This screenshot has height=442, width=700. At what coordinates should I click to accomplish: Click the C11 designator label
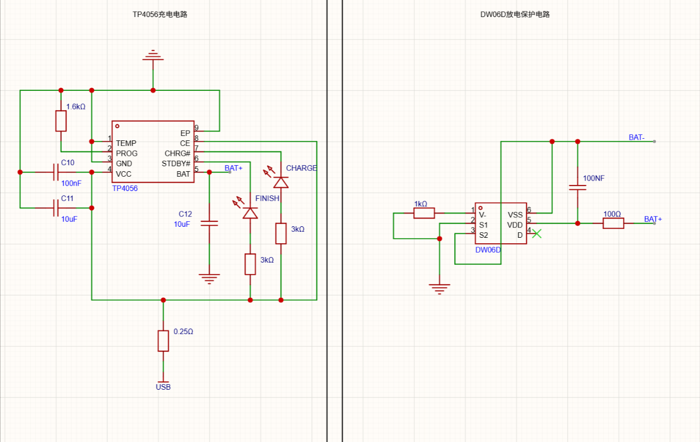click(67, 198)
